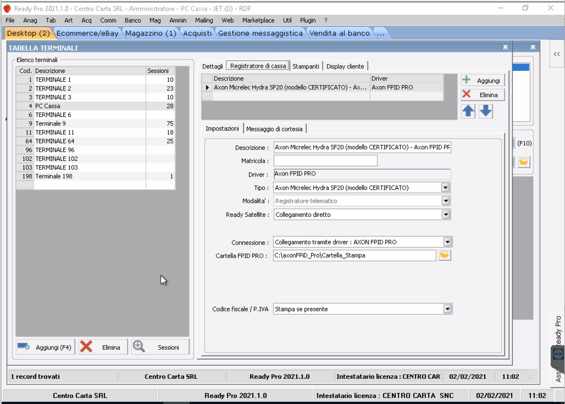Open File menu
The height and width of the screenshot is (404, 565).
pos(10,20)
